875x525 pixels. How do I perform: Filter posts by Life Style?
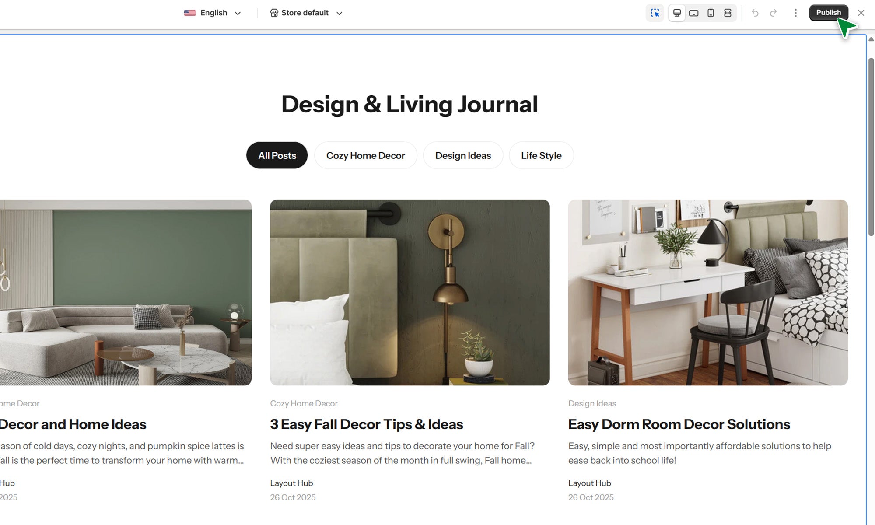coord(541,155)
